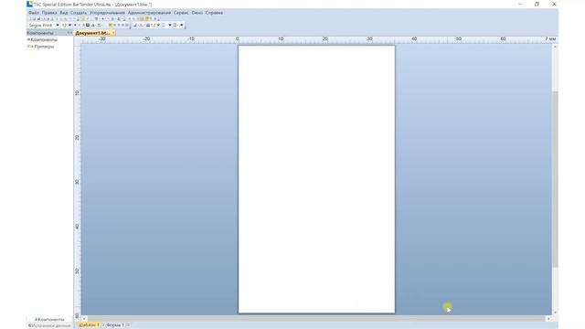Viewport: 585px width, 329px height.
Task: Open the Окно menu
Action: [197, 13]
